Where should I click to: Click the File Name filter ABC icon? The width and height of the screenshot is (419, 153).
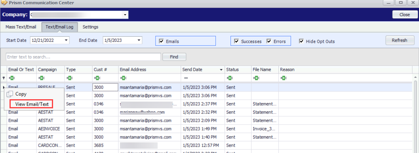[257, 78]
